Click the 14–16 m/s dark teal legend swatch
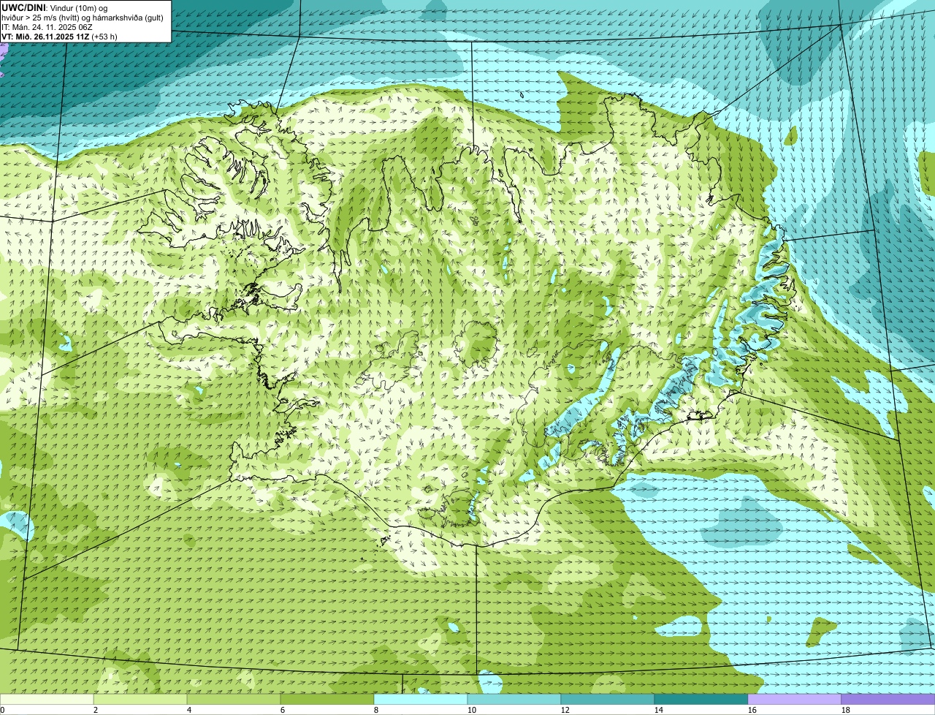The width and height of the screenshot is (935, 715). pyautogui.click(x=701, y=699)
